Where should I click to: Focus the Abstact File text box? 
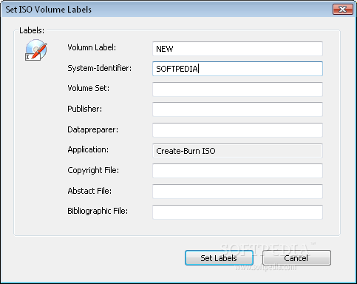tap(237, 192)
